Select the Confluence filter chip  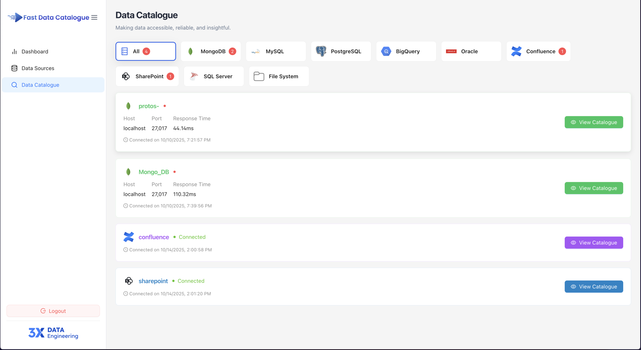point(538,51)
